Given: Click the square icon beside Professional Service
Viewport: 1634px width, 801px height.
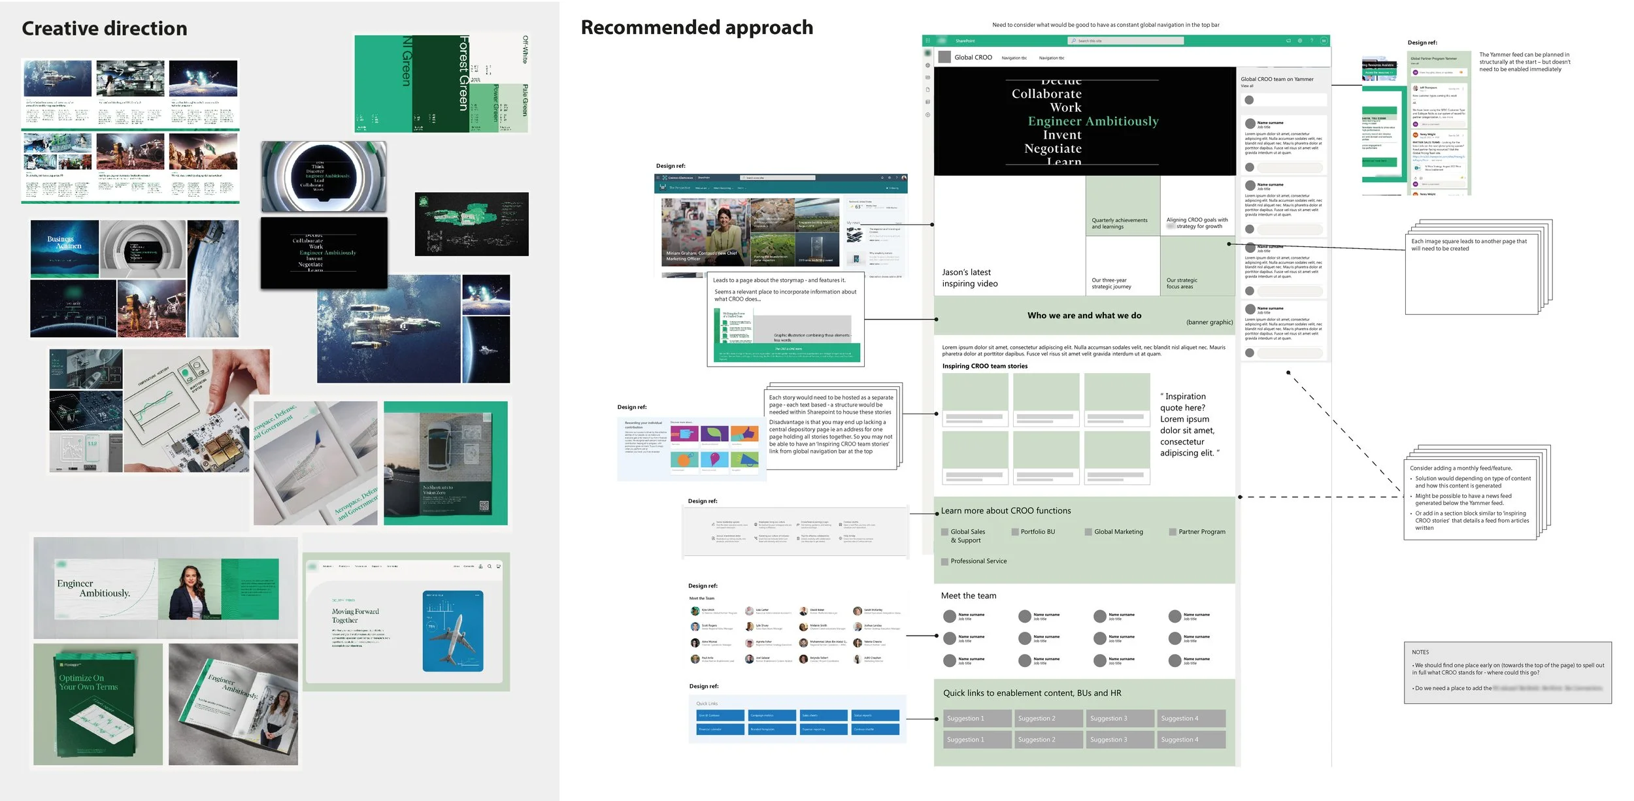Looking at the screenshot, I should (944, 561).
